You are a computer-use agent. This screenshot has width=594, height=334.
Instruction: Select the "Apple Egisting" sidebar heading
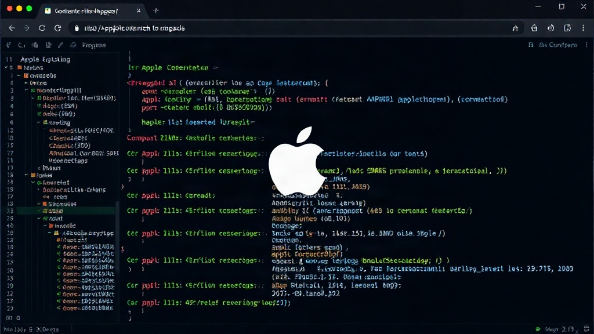[45, 59]
